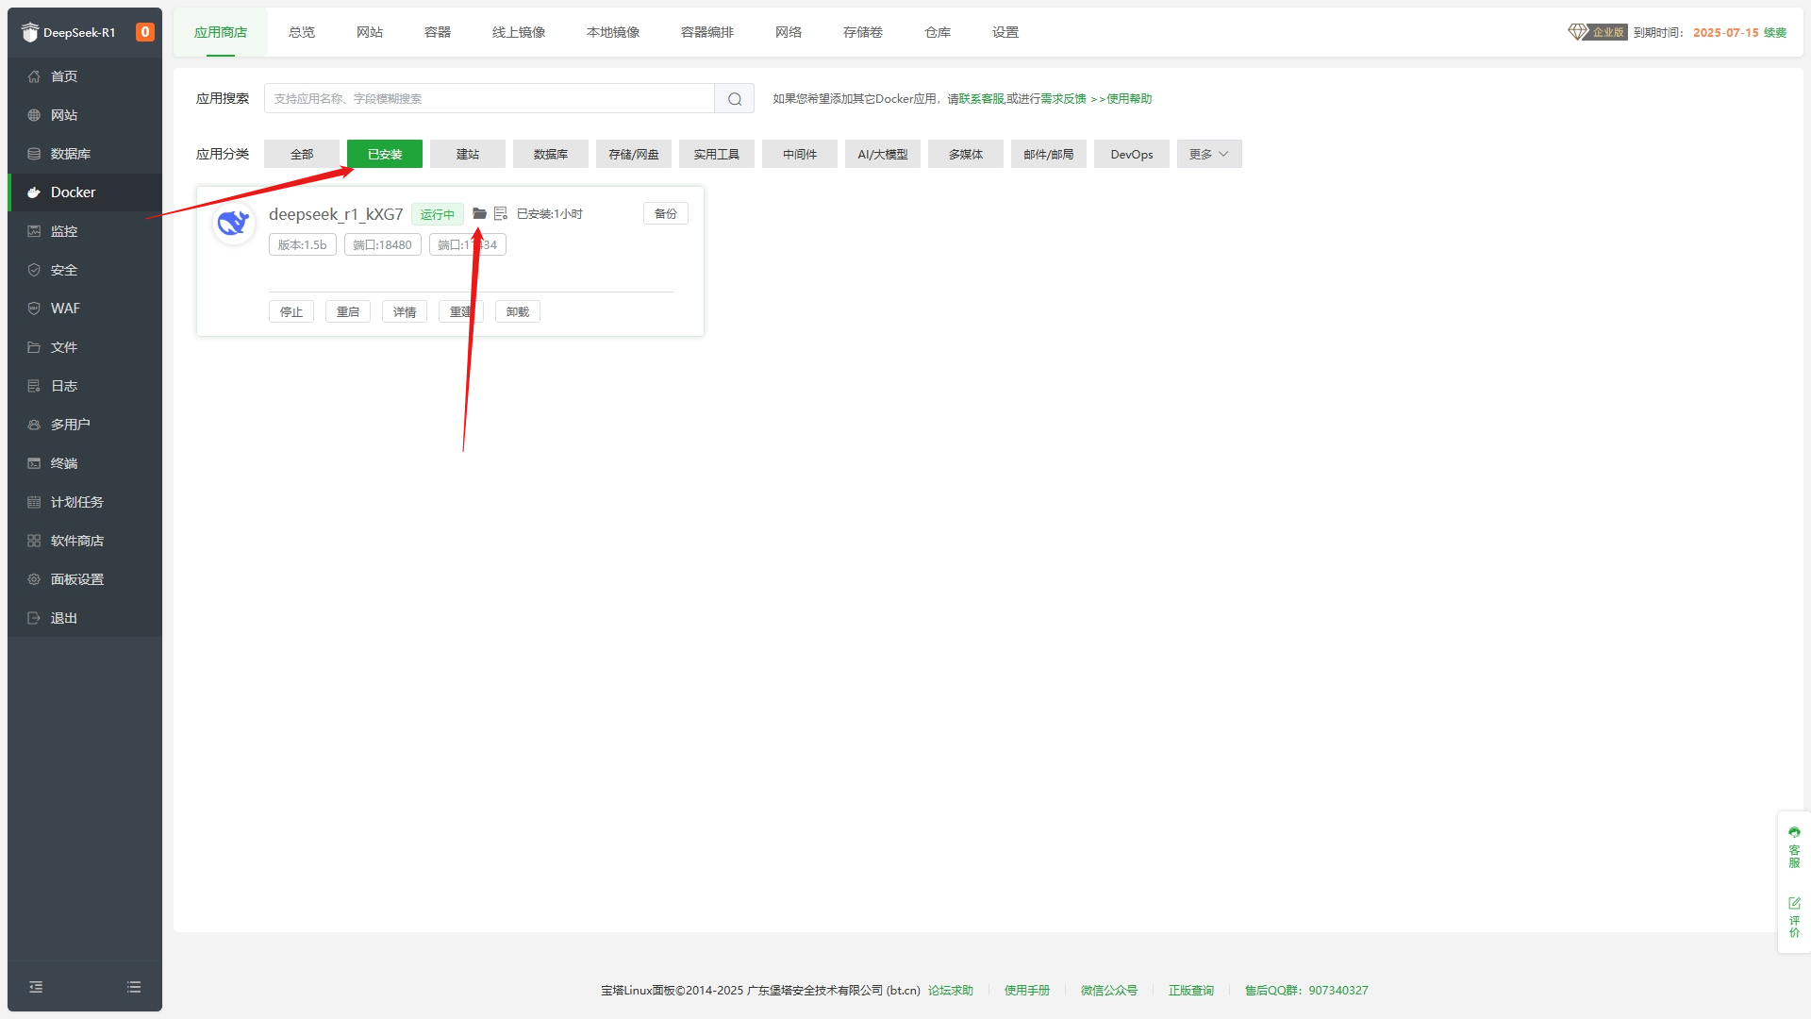
Task: Select the Docker sidebar item
Action: (x=85, y=192)
